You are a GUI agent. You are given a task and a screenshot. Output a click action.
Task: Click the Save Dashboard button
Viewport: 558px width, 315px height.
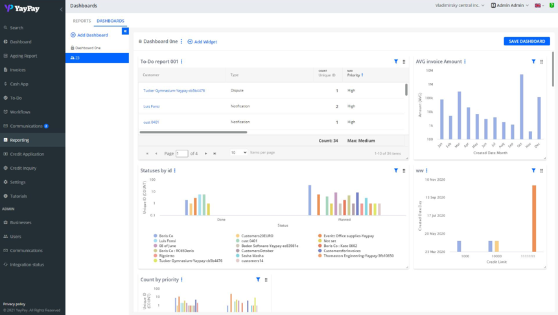click(526, 41)
